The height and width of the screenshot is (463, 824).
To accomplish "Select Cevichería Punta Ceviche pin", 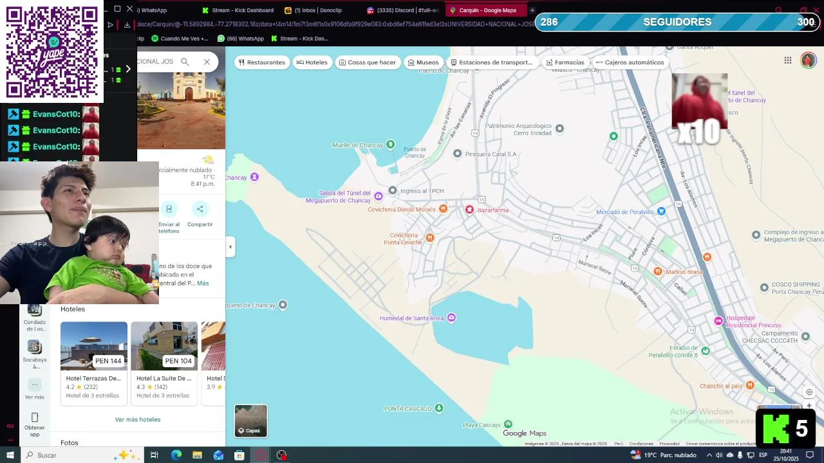I will tap(430, 238).
